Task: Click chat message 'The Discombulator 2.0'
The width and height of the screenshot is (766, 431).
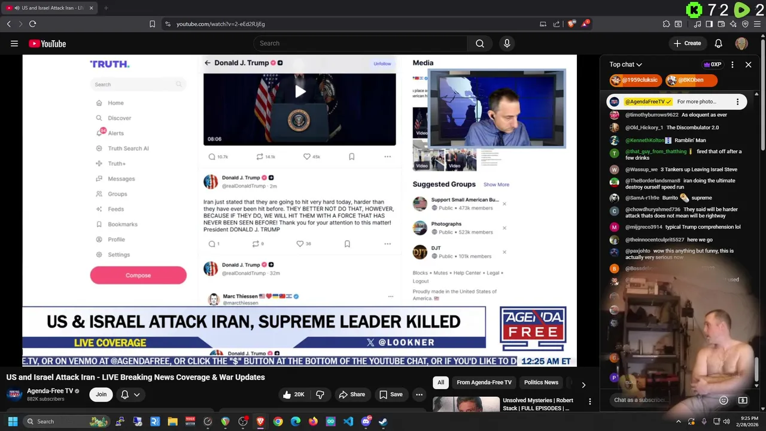Action: coord(692,128)
